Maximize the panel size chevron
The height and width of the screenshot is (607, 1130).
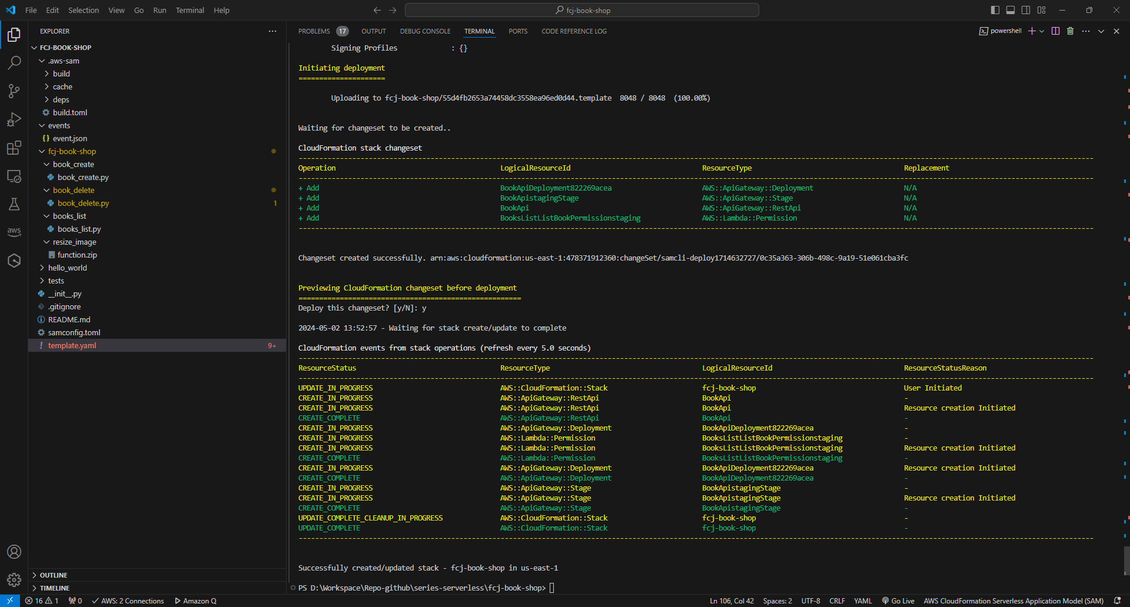point(1101,31)
